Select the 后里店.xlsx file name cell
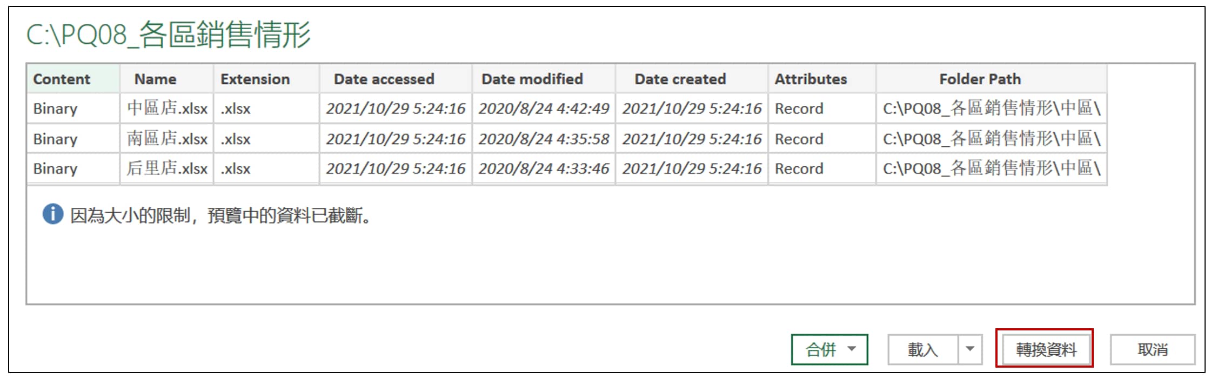 [x=167, y=168]
